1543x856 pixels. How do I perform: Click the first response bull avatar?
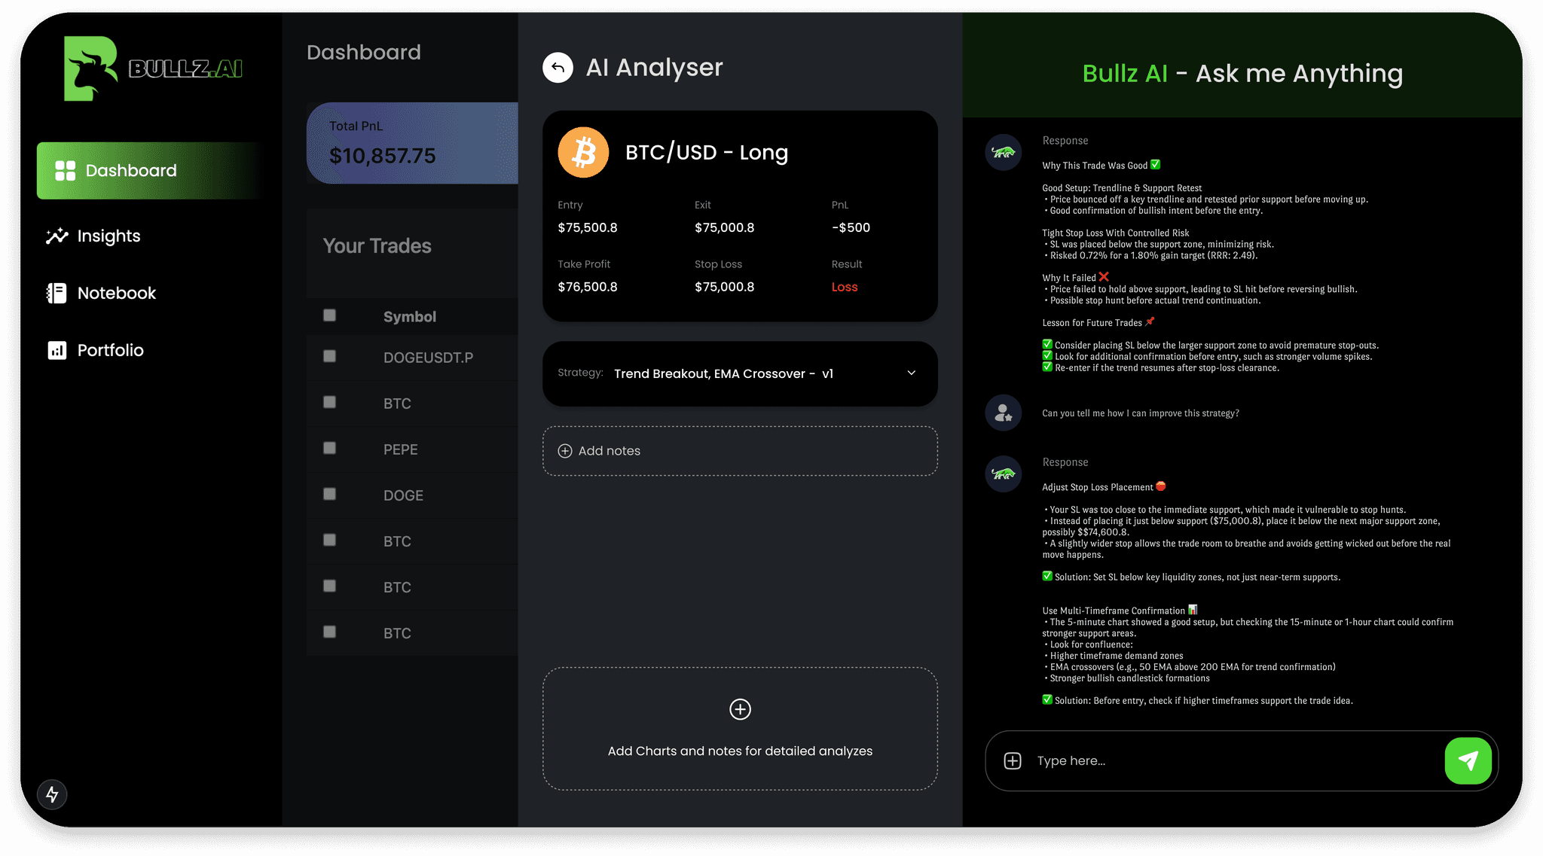pos(1004,153)
